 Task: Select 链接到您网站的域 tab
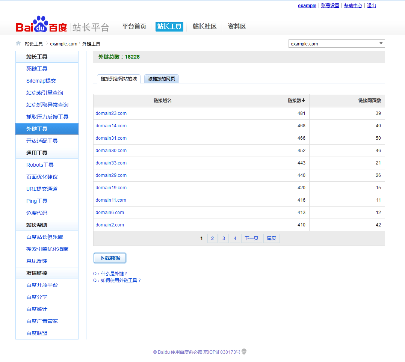pos(119,79)
